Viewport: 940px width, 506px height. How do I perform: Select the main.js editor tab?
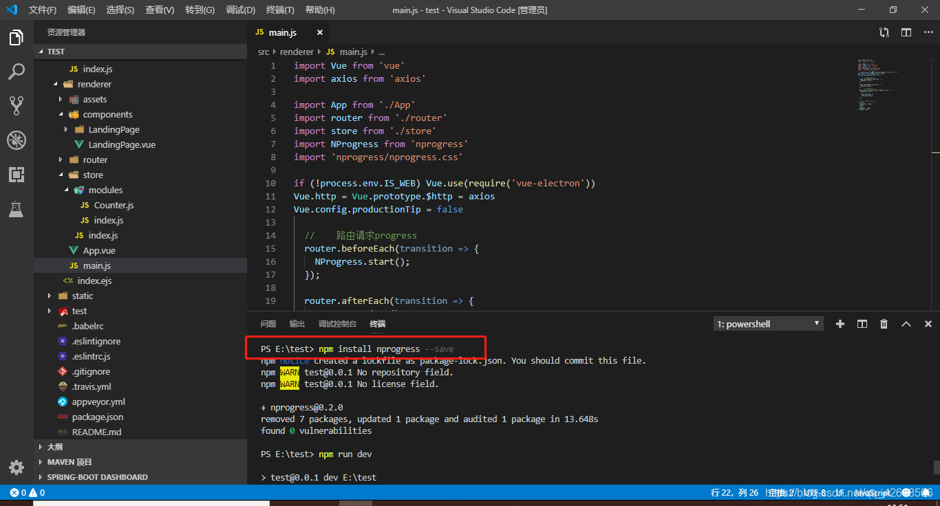pyautogui.click(x=289, y=32)
